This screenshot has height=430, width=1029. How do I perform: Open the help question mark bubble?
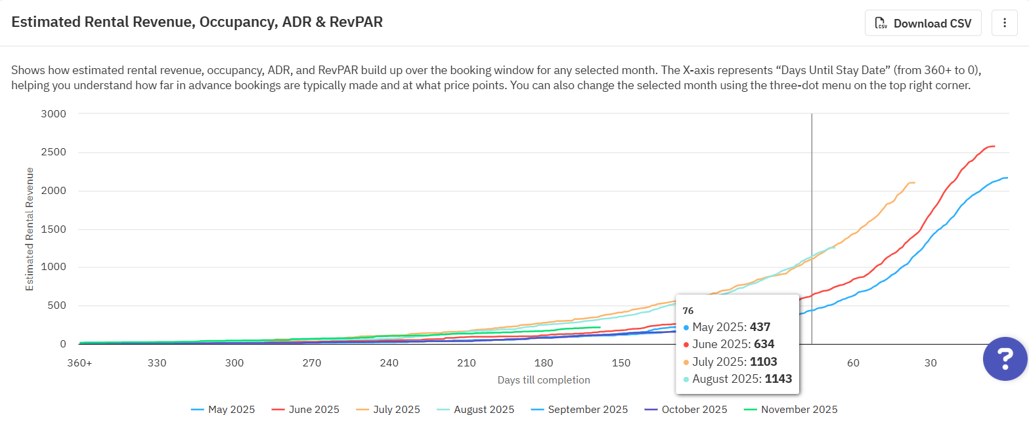tap(1005, 359)
